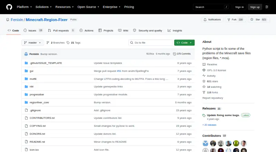Click the Notifications bell icon
This screenshot has width=276, height=152.
(205, 20)
